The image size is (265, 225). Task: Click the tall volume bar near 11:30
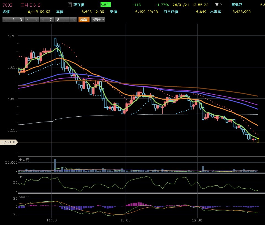(55, 165)
